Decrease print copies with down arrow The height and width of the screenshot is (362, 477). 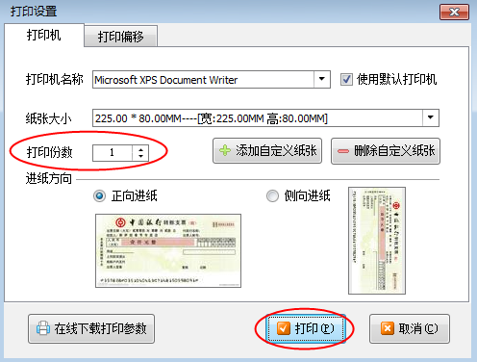point(140,157)
